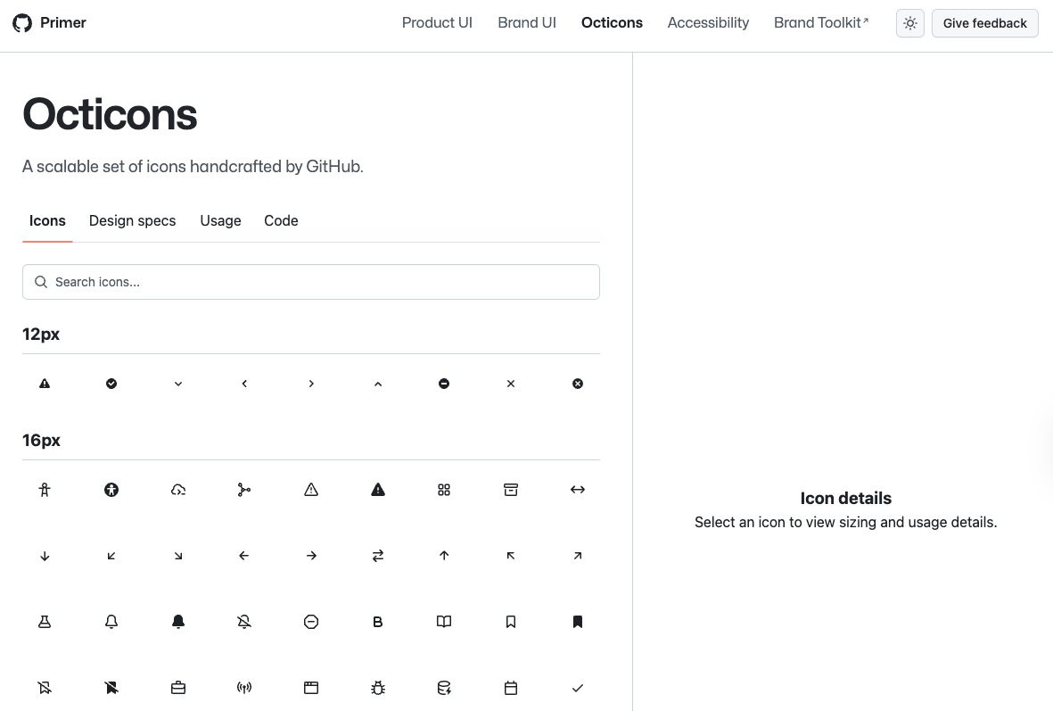This screenshot has width=1053, height=711.
Task: Click the bug icon
Action: click(x=378, y=688)
